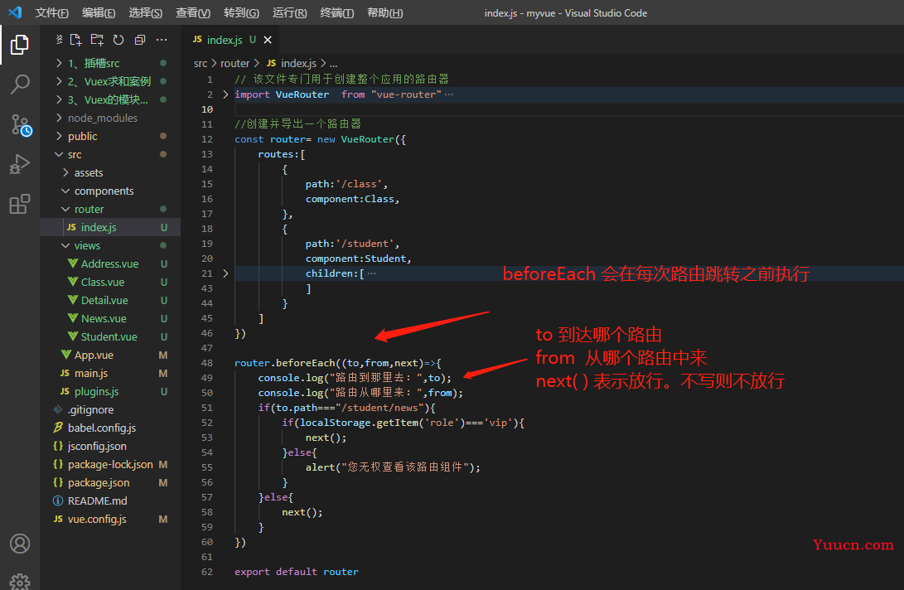Open the 选择(S) menu
Screen dimensions: 904x590
[145, 12]
